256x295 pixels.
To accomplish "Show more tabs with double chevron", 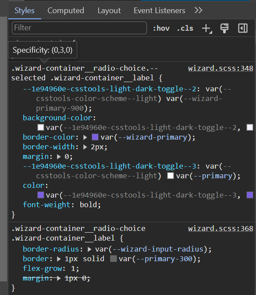I will pyautogui.click(x=198, y=10).
